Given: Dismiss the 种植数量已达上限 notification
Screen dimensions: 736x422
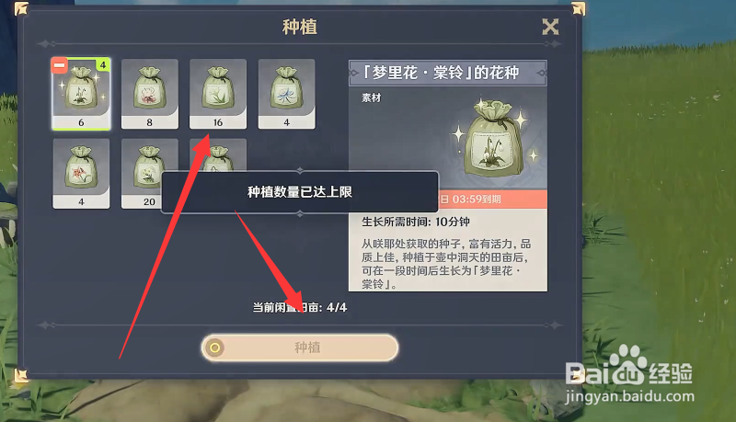Looking at the screenshot, I should (x=300, y=192).
